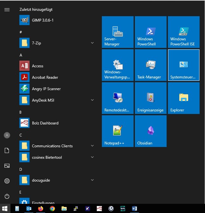Open the power options button

pyautogui.click(x=7, y=196)
